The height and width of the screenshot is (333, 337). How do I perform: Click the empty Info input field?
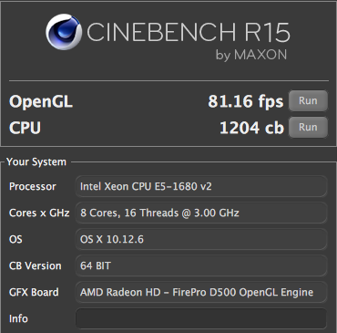(201, 318)
